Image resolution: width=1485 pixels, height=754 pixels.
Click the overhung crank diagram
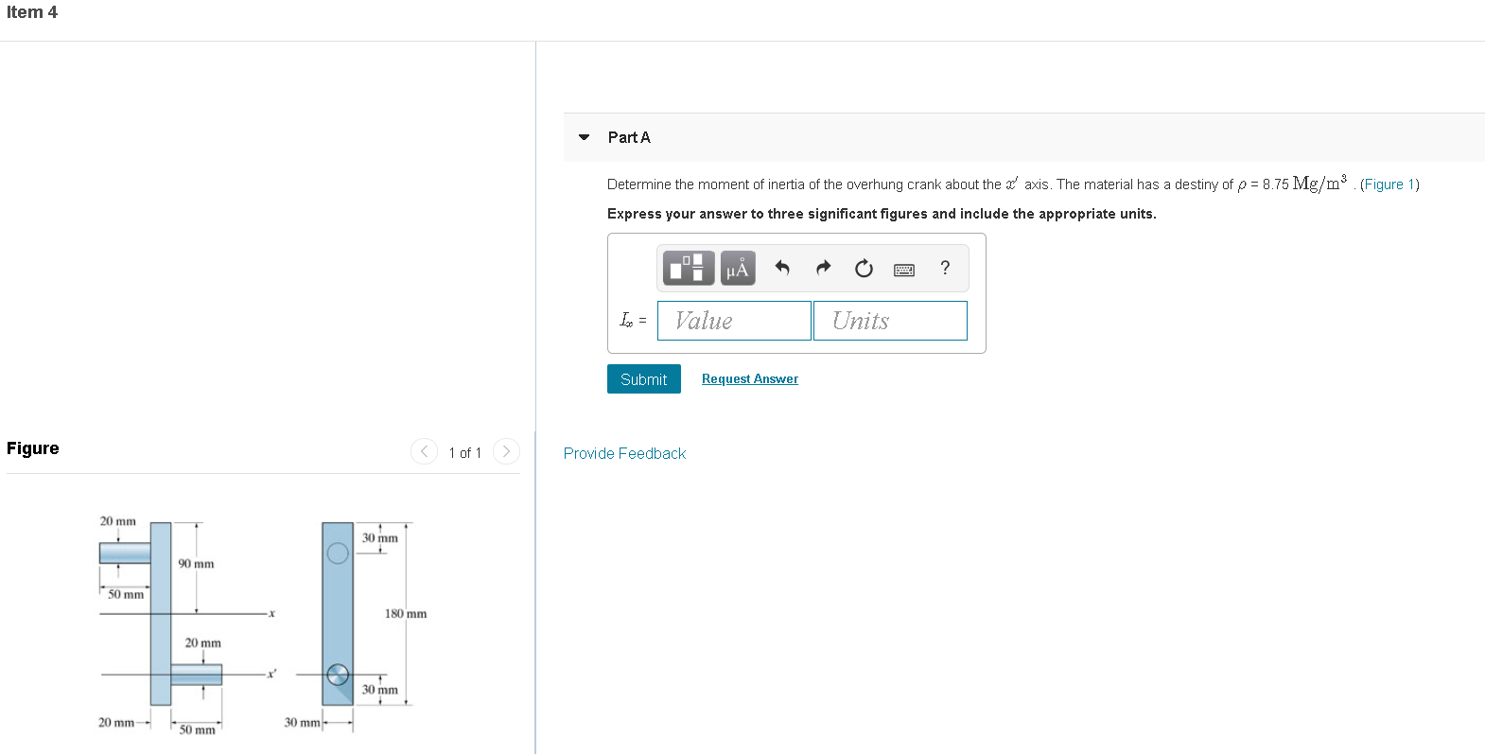[255, 620]
